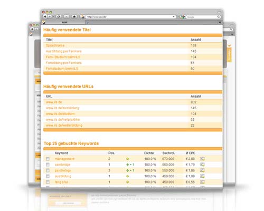The width and height of the screenshot is (264, 211).
Task: Open the Sprachkurse title link
Action: coord(55,45)
